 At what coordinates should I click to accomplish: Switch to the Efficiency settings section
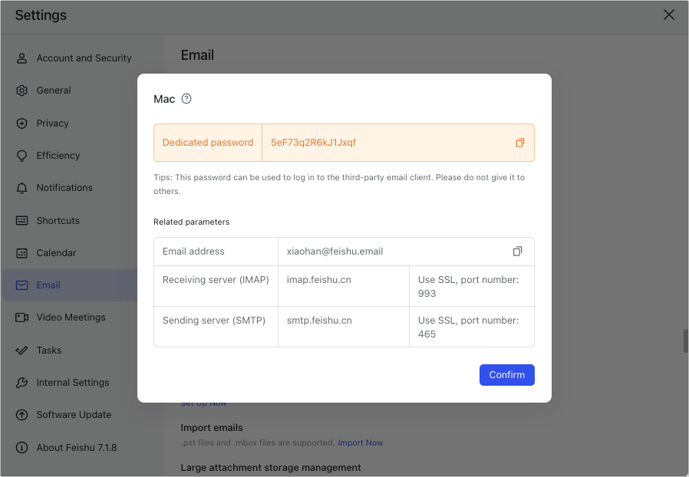coord(21,155)
